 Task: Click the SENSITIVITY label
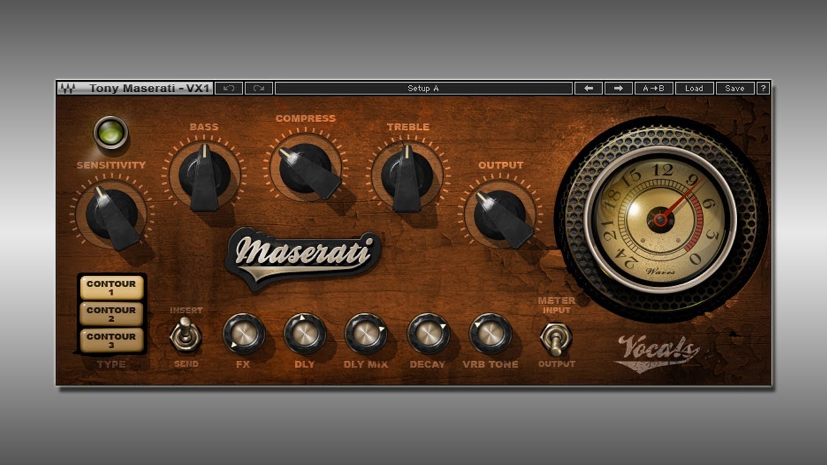[x=111, y=165]
